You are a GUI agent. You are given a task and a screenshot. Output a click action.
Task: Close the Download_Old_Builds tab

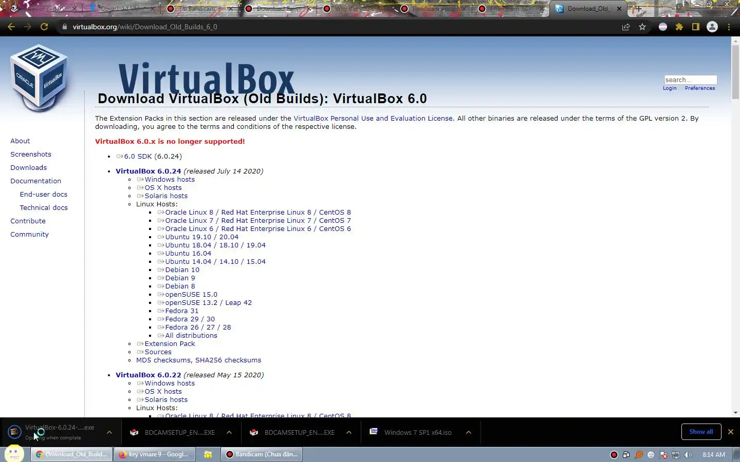click(619, 9)
